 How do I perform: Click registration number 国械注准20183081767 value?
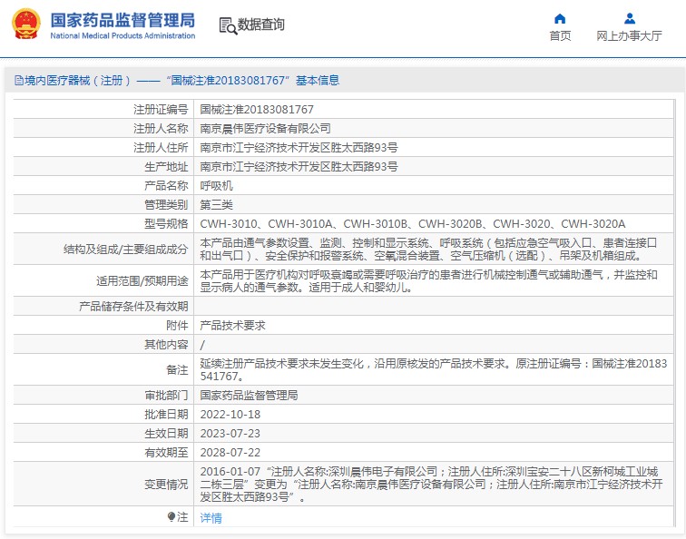point(257,110)
